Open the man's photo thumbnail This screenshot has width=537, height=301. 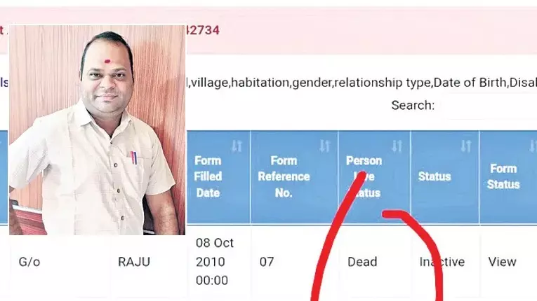pyautogui.click(x=98, y=129)
